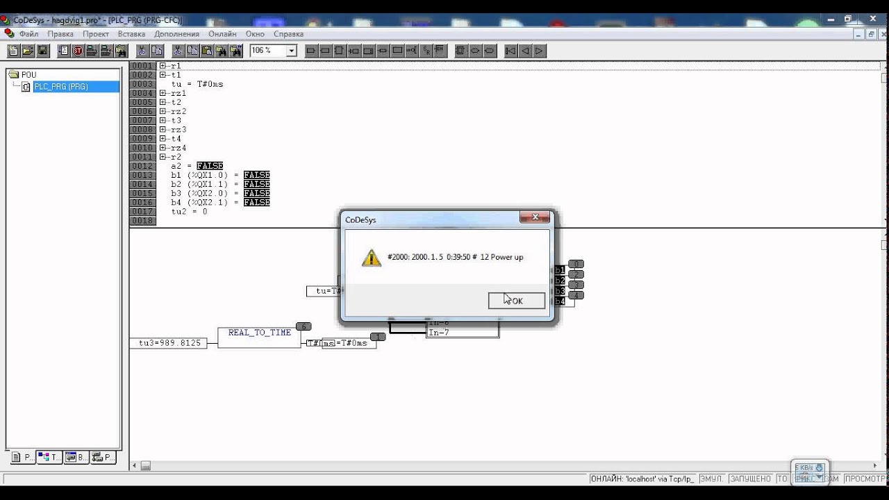Click the ЭМУЛ. status bar entry

click(x=711, y=478)
